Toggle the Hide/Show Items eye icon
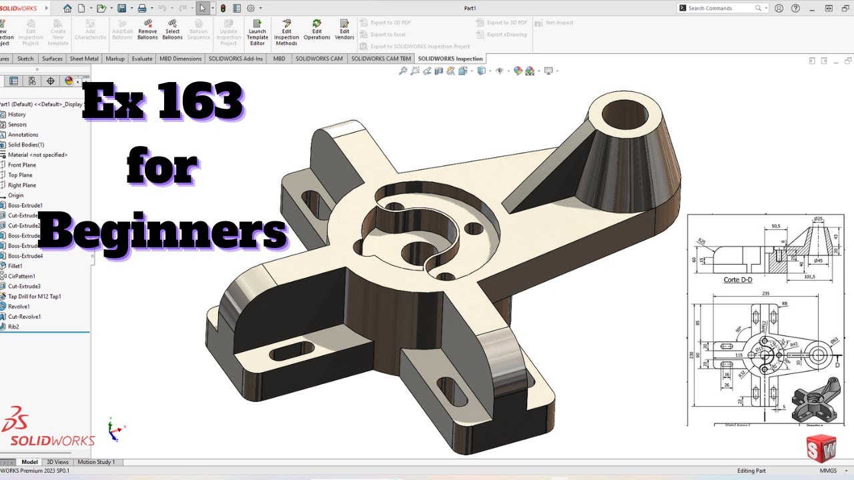The width and height of the screenshot is (854, 480). 499,71
